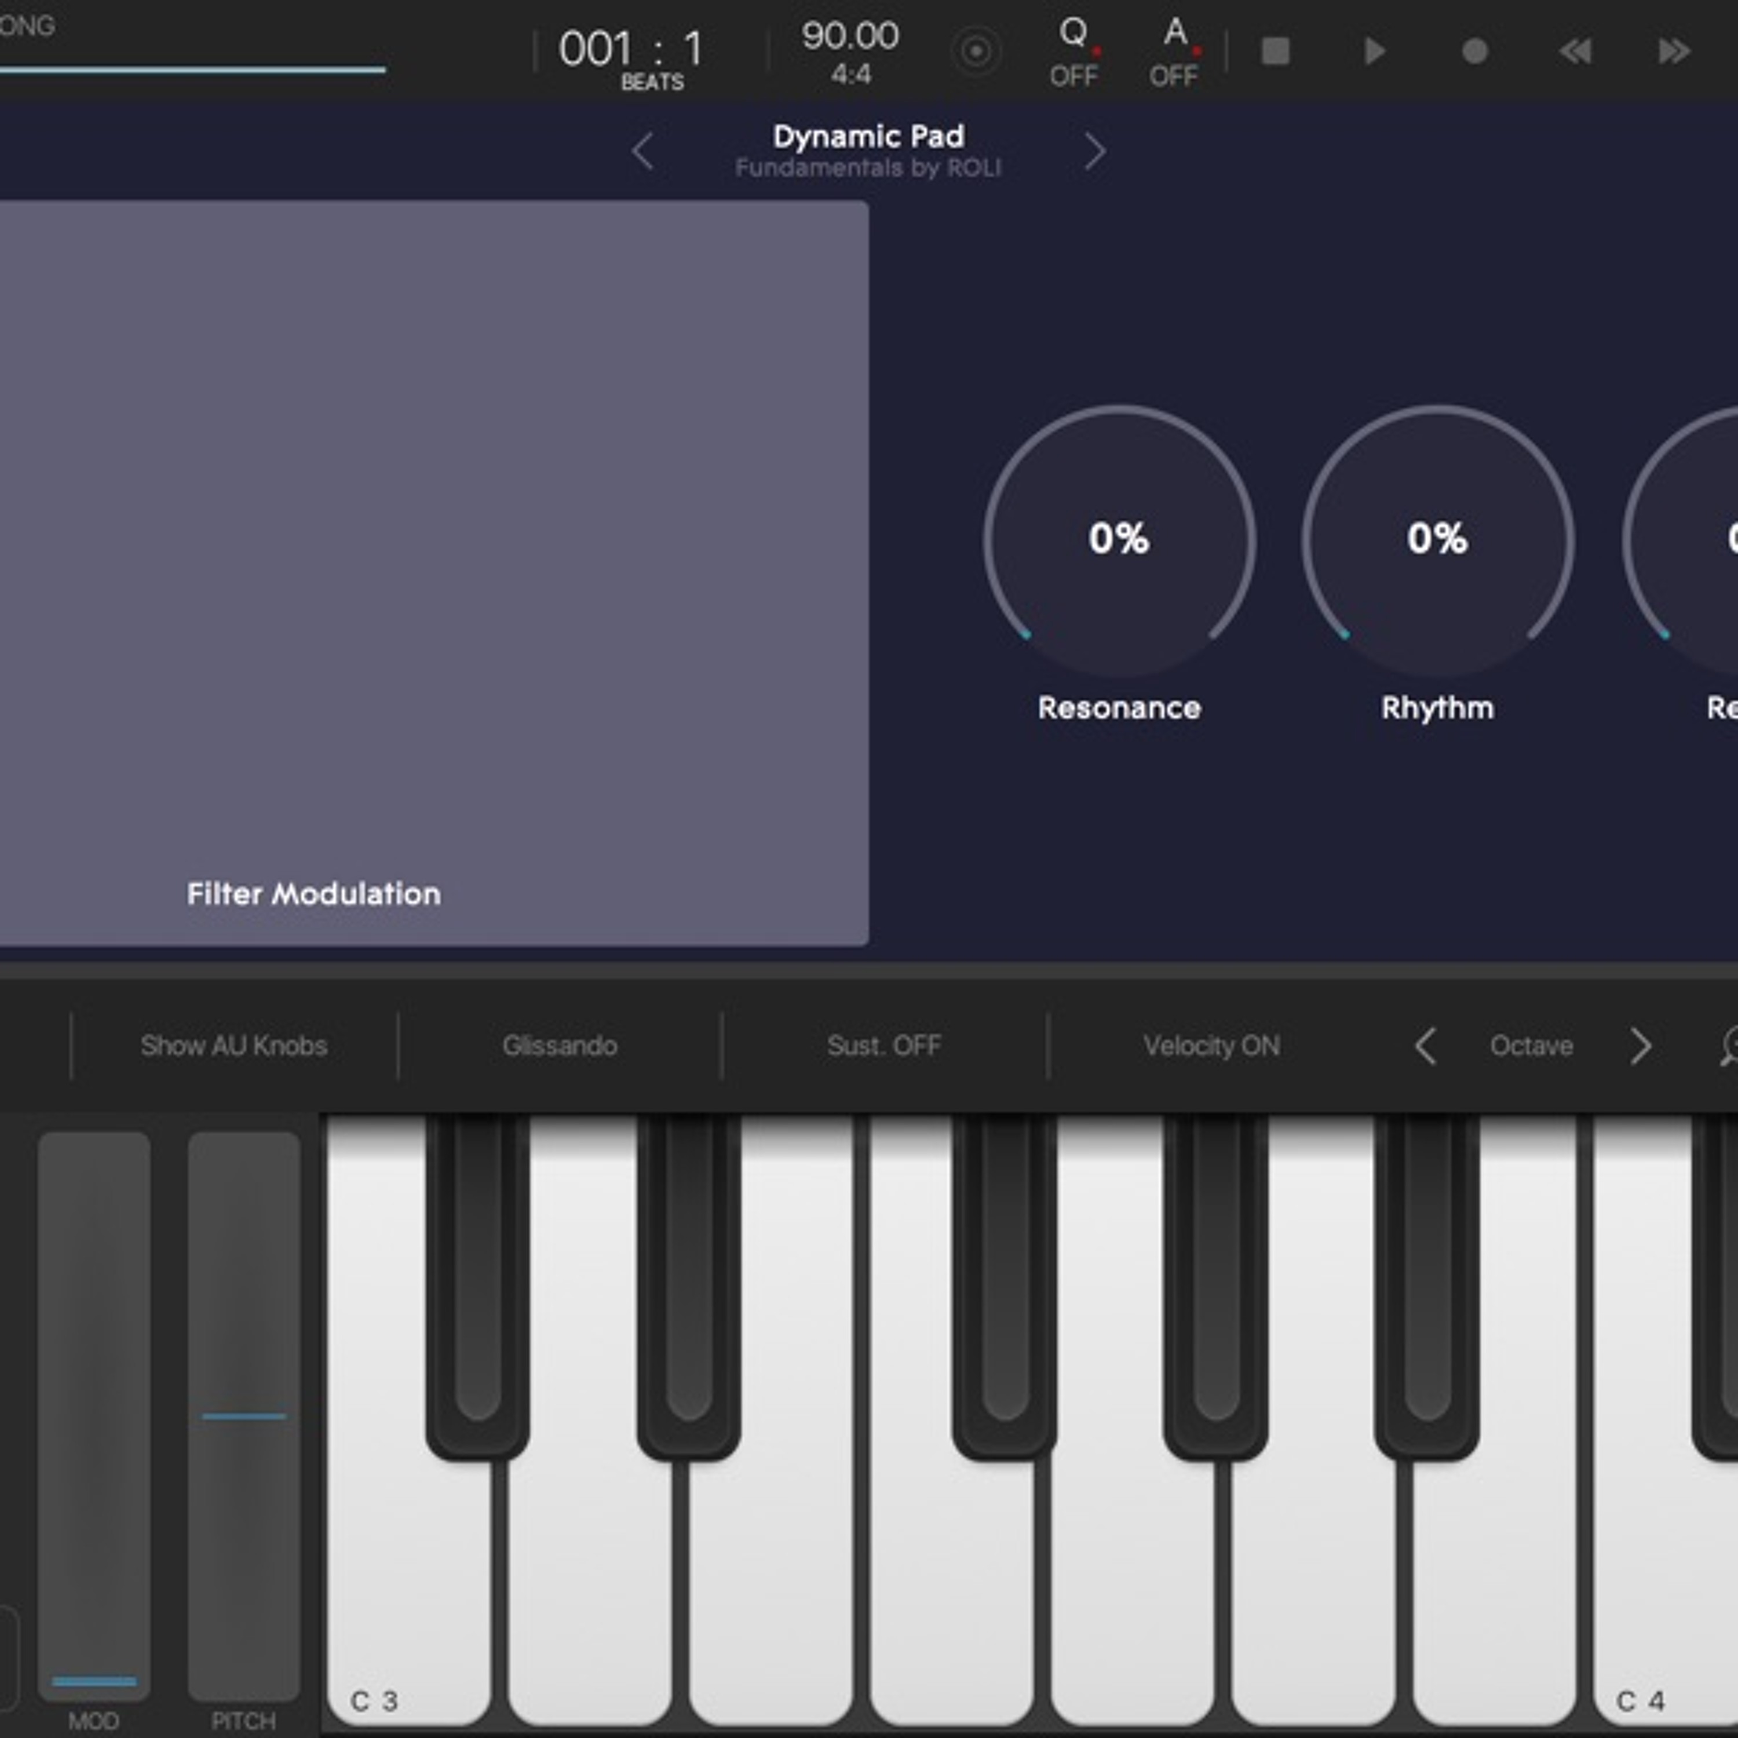Screen dimensions: 1738x1738
Task: Click the 4:4 time signature
Action: pyautogui.click(x=851, y=74)
